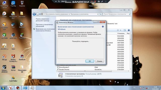Switch to Bandicam in the taskbar
161x90 pixels.
click(18, 88)
